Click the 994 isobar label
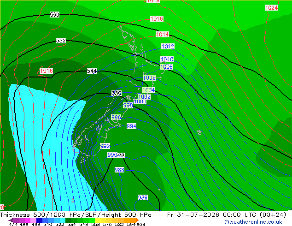Image resolution: width=292 pixels, height=226 pixels. [131, 126]
